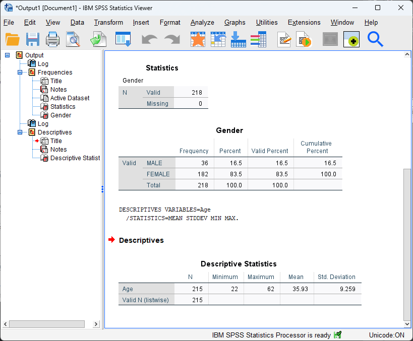Open the Analyze menu

[202, 22]
